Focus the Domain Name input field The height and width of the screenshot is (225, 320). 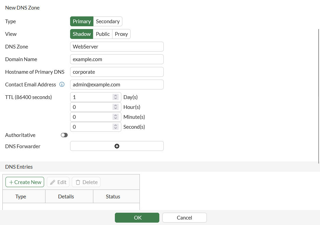click(x=117, y=59)
